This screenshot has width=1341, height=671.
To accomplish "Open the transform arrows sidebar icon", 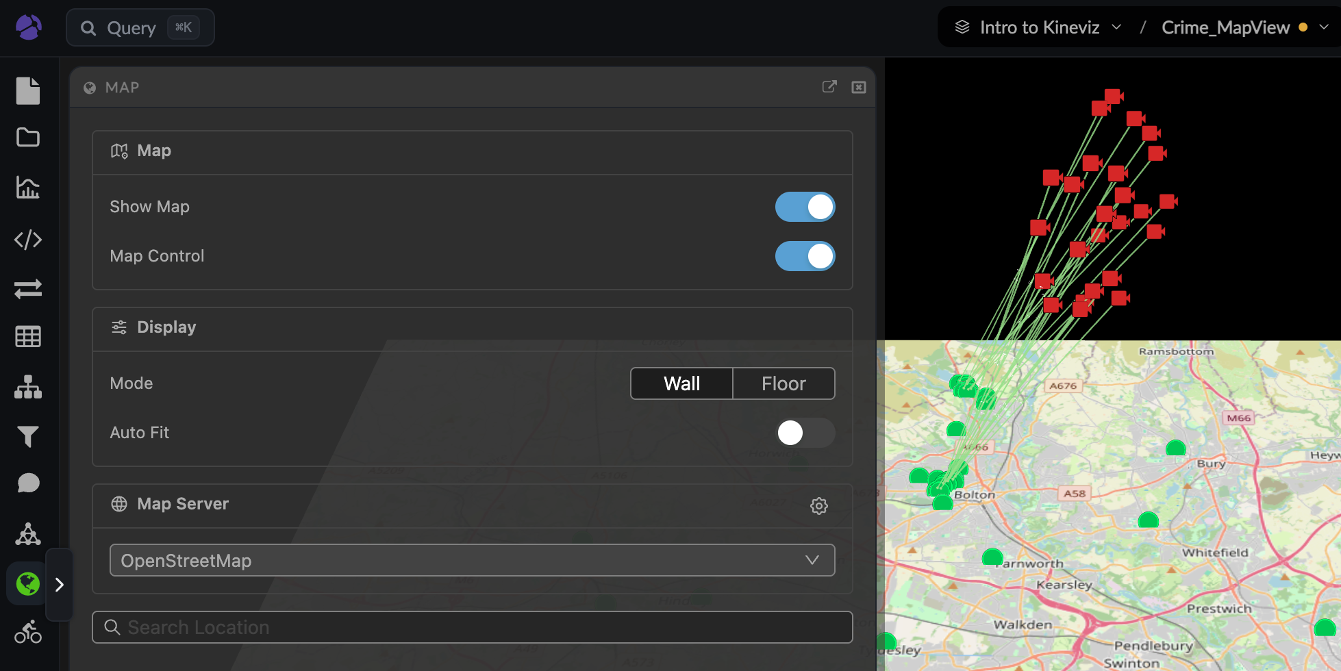I will click(x=28, y=289).
